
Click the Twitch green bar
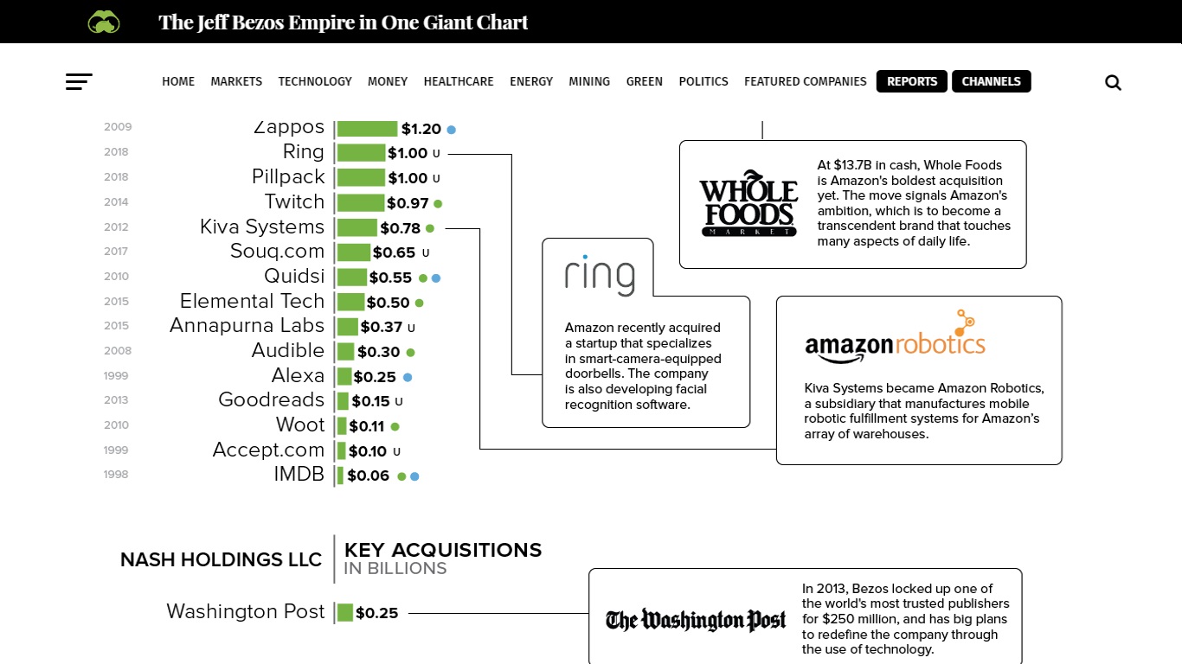pos(361,203)
